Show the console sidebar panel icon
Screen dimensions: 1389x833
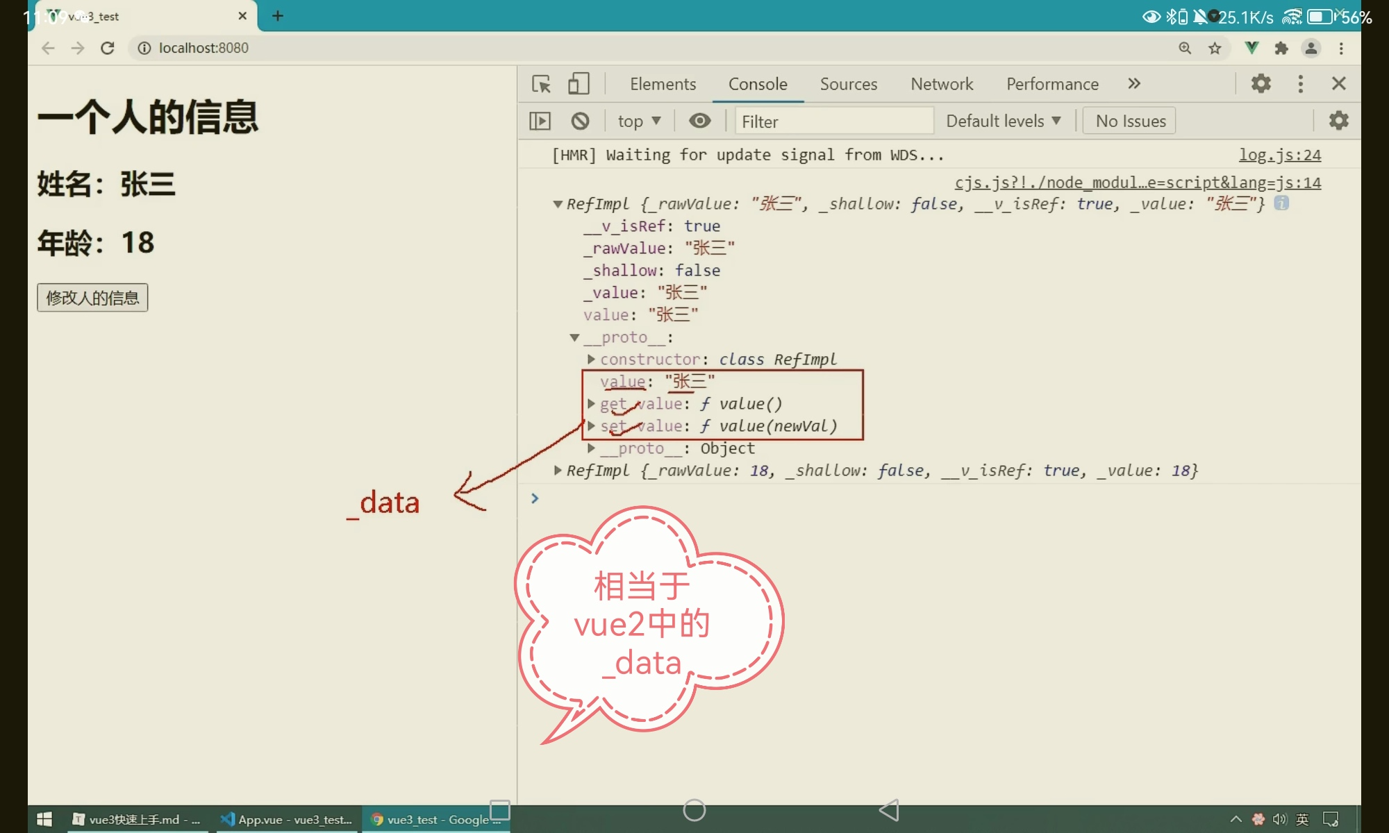540,121
